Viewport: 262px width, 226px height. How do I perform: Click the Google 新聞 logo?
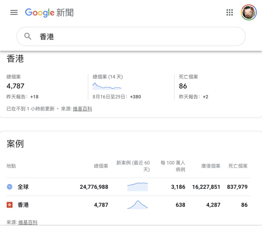[x=49, y=12]
